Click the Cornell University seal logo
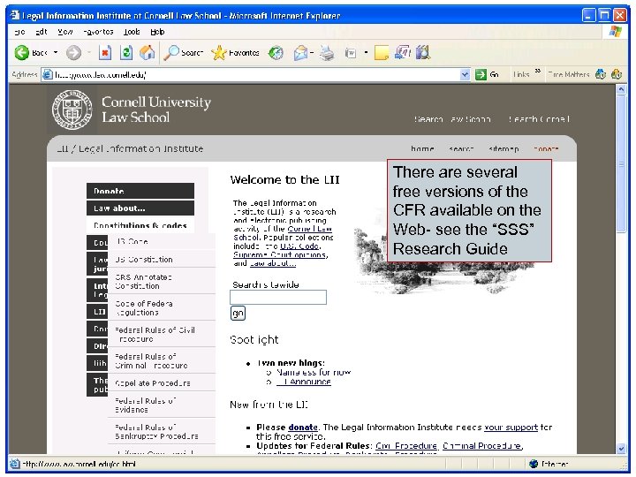 (72, 110)
